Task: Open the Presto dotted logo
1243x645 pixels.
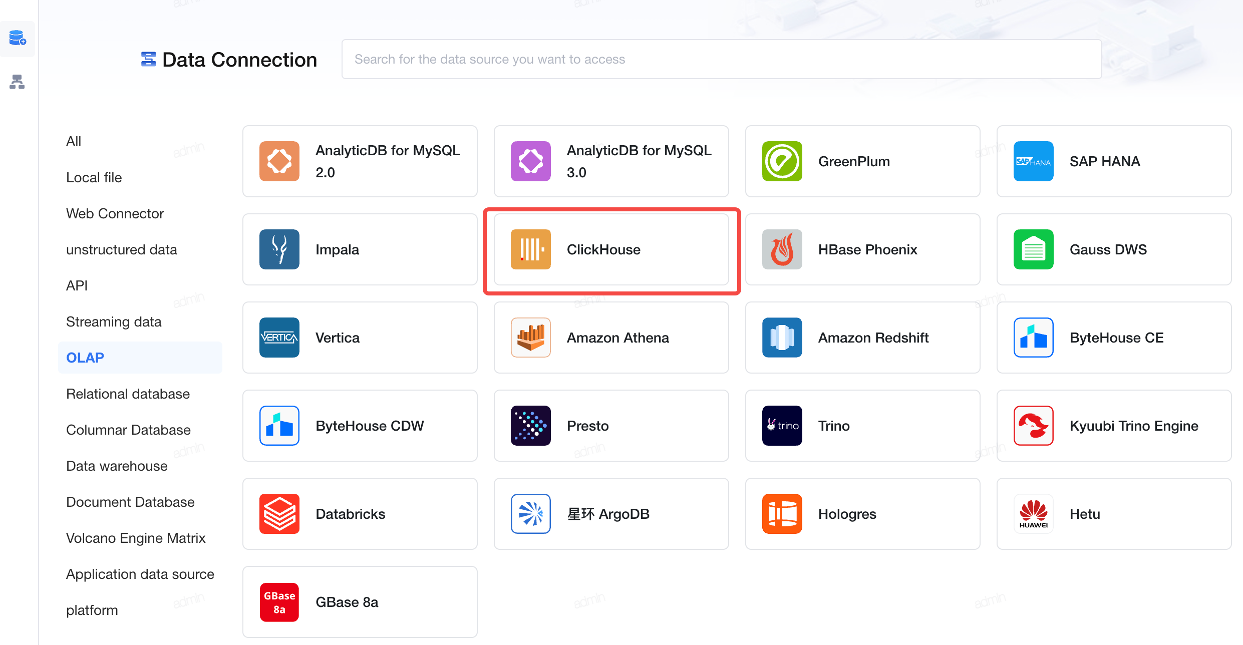Action: tap(530, 426)
